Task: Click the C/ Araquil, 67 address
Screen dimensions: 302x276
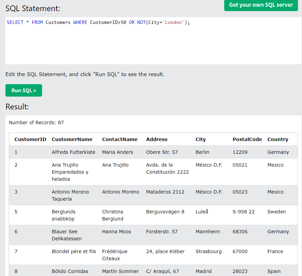Action: (x=162, y=271)
